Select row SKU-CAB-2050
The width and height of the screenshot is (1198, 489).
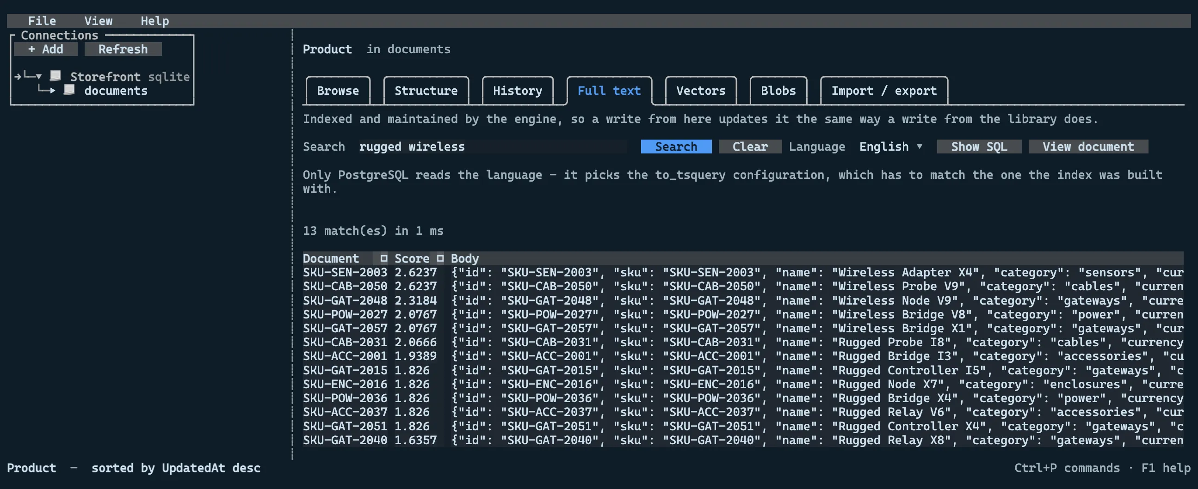(x=743, y=287)
